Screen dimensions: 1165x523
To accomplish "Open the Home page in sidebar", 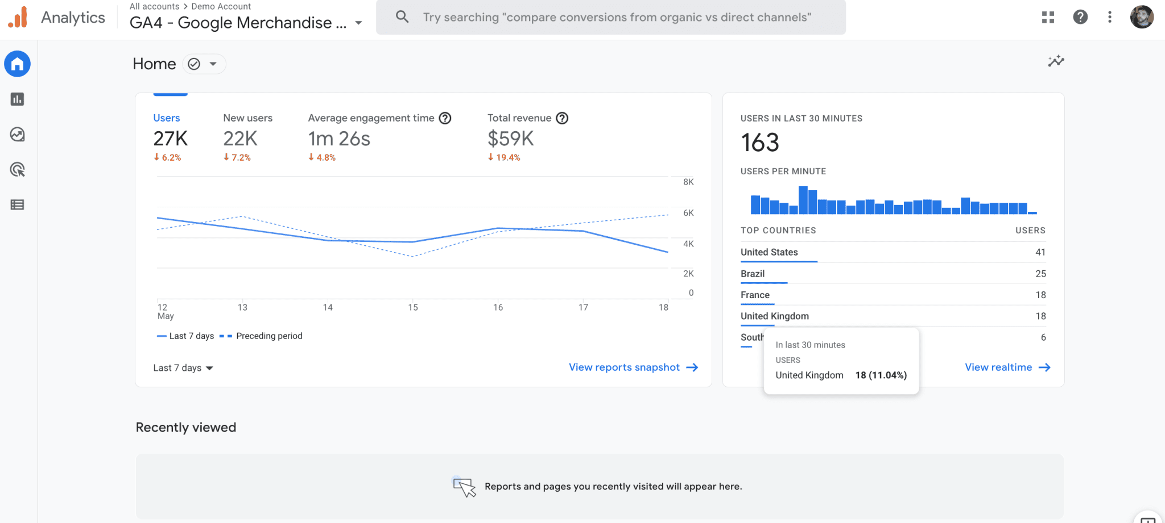I will click(x=18, y=64).
